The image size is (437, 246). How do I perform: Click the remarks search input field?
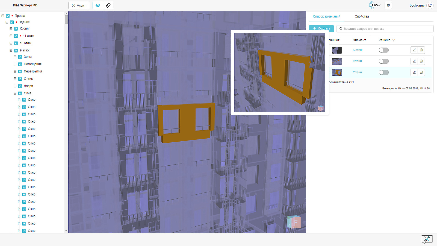pos(385,29)
